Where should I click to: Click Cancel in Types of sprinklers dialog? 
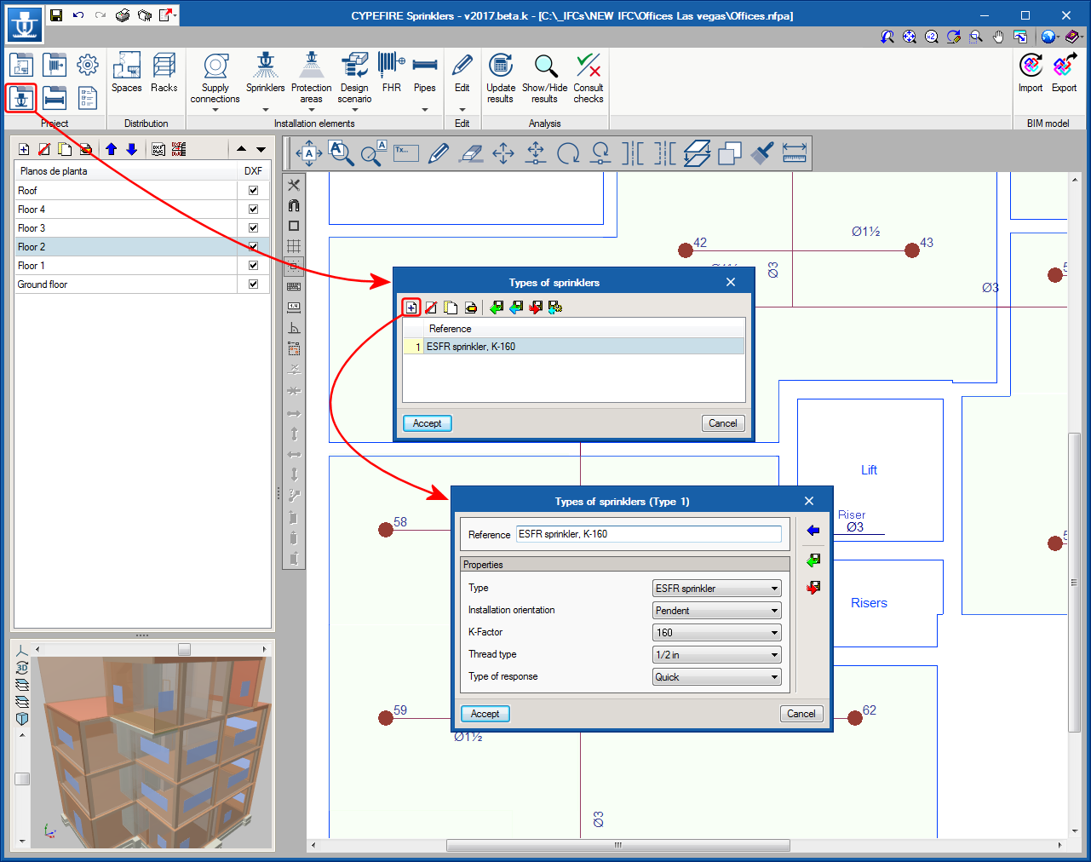722,423
